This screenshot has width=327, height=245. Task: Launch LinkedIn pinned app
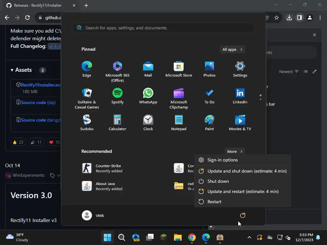(240, 96)
